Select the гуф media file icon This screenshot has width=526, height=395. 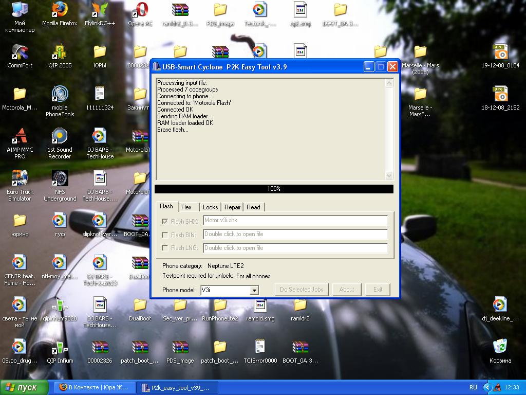[x=60, y=225]
